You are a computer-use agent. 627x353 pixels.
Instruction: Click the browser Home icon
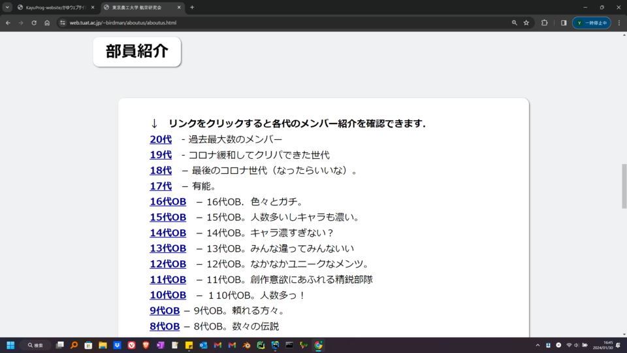point(47,22)
